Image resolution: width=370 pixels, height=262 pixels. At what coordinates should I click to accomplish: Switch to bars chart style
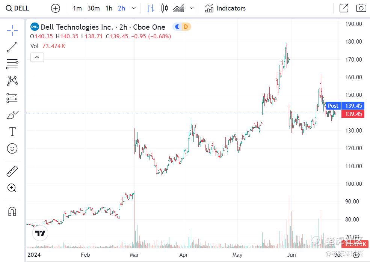click(x=151, y=9)
